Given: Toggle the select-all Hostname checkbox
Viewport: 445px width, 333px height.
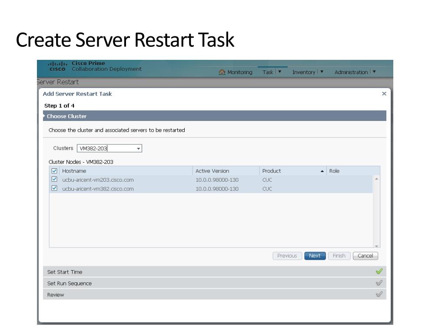Looking at the screenshot, I should pyautogui.click(x=54, y=171).
